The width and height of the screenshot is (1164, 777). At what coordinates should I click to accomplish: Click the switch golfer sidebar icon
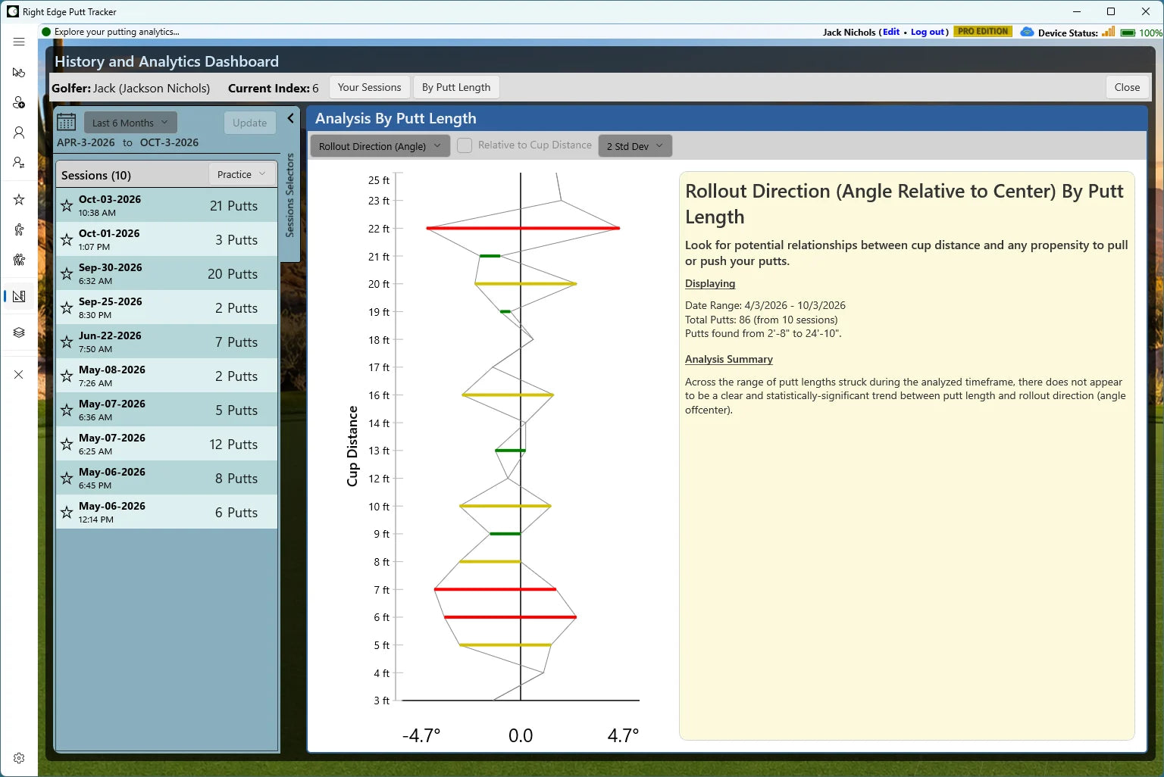[x=19, y=163]
